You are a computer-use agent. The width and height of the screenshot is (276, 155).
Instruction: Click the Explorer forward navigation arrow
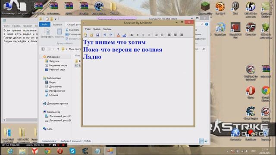(x=49, y=49)
